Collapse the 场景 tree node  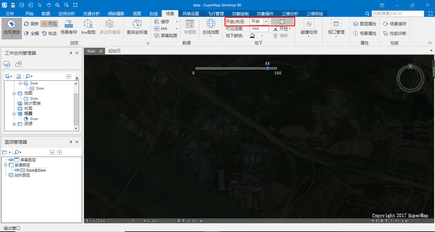(14, 114)
